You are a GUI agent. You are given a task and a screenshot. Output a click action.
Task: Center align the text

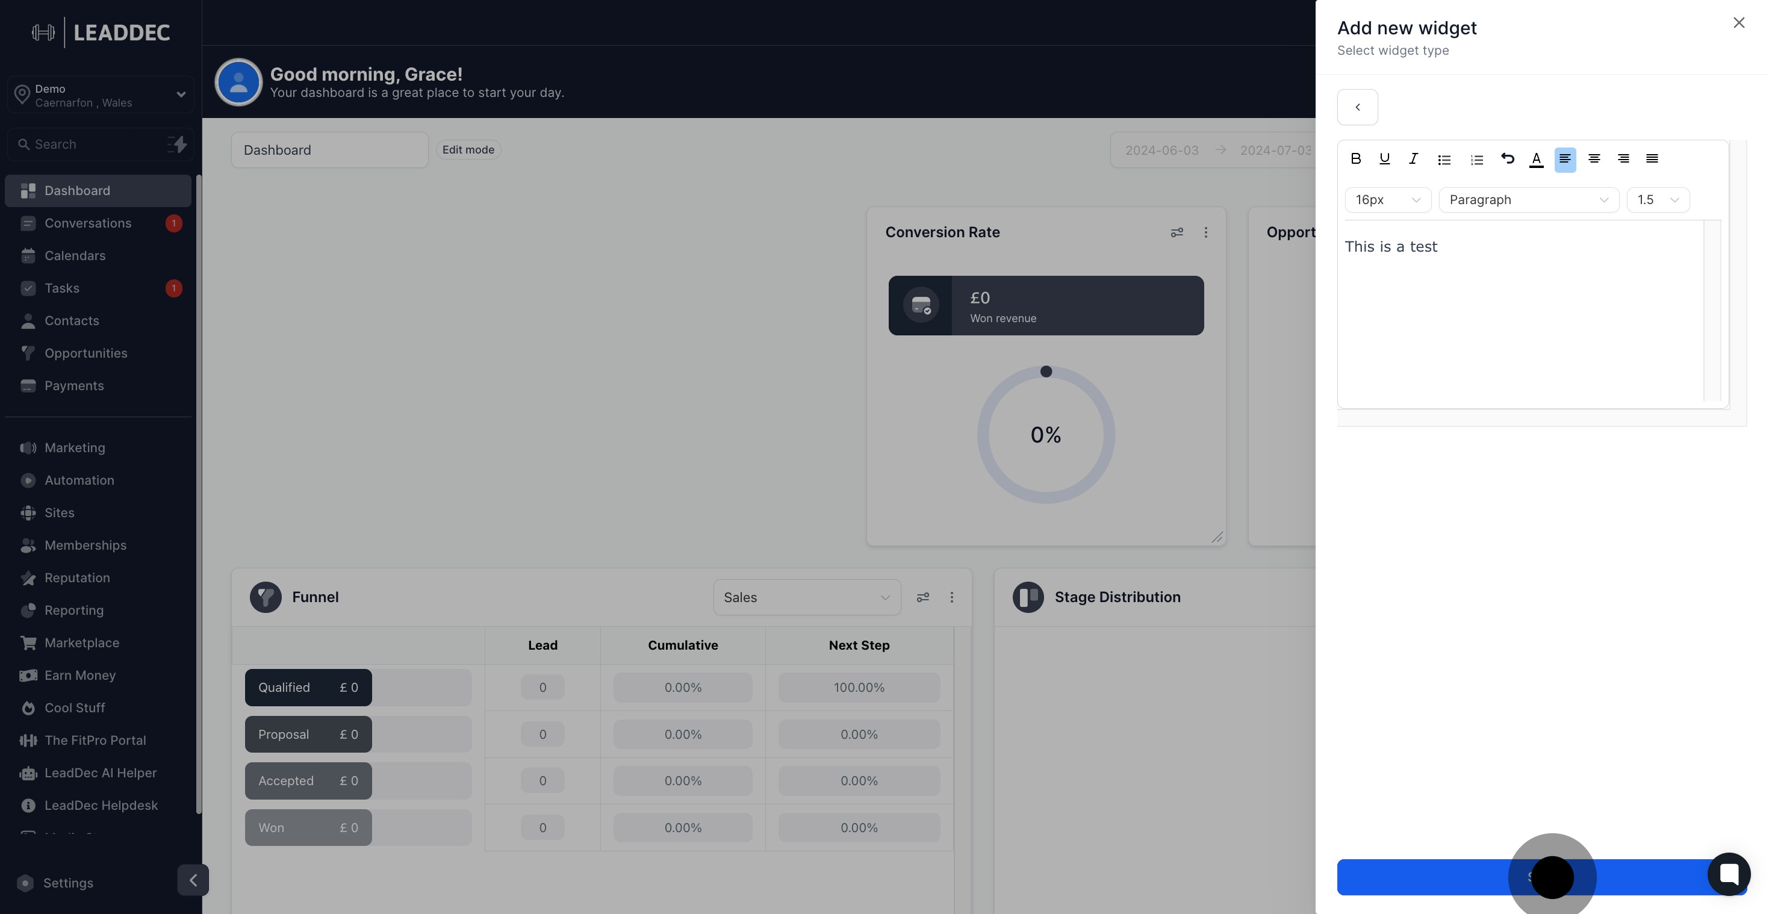(x=1594, y=158)
